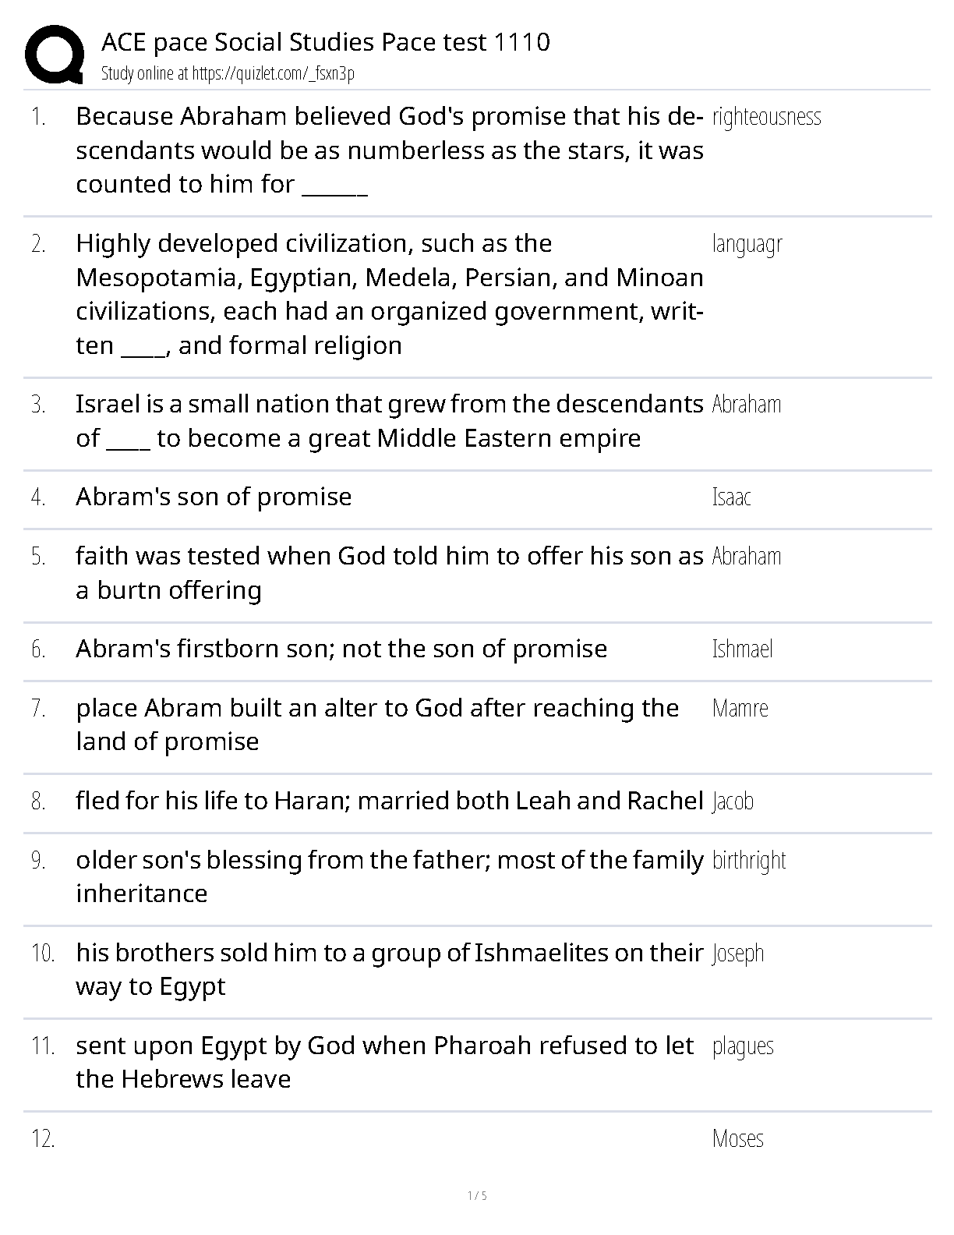Click the answer 'languagr' for item 2
954x1235 pixels.
point(747,244)
